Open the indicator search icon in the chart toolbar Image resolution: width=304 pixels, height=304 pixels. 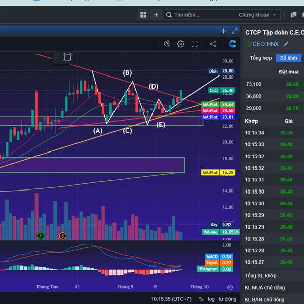coord(167,44)
